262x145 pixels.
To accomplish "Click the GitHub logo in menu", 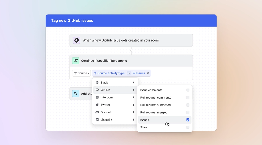I will [x=97, y=90].
